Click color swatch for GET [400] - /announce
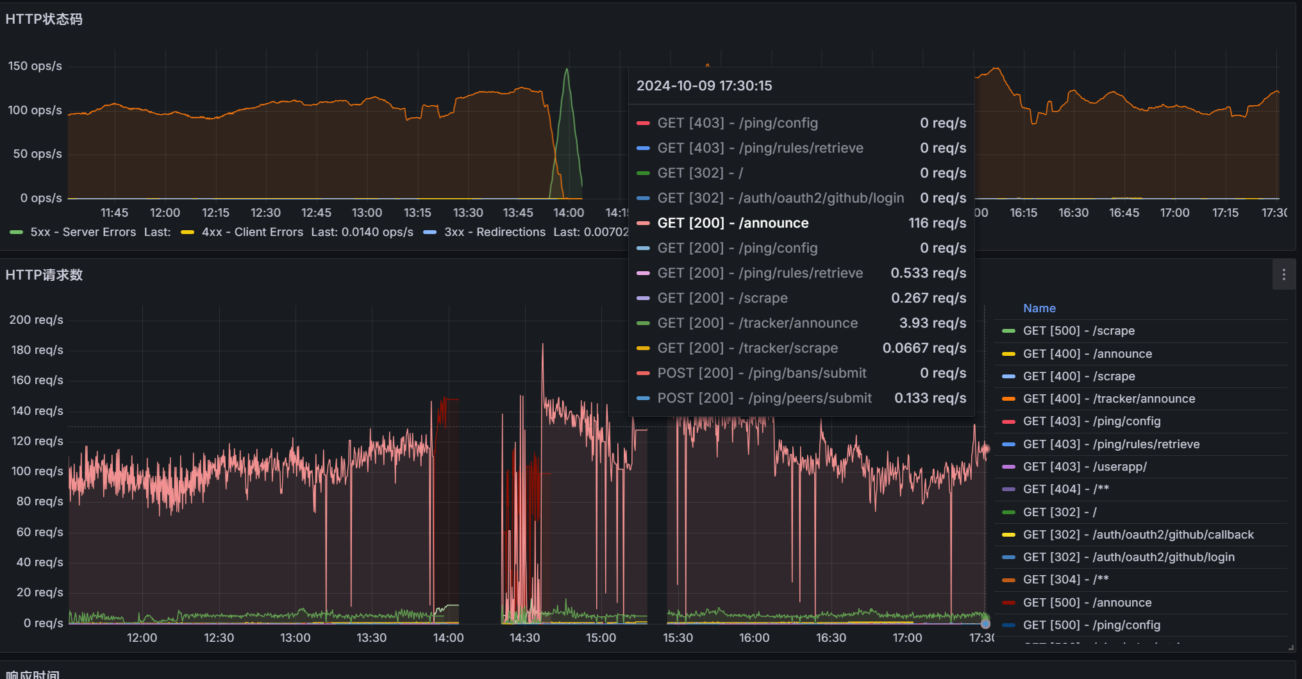Image resolution: width=1302 pixels, height=679 pixels. tap(1008, 354)
